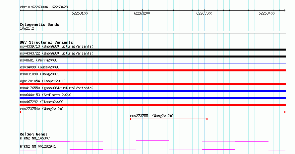Viewport: 295px width, 154px height.
Task: Click the blue bar for nsv4176550
Action: point(152,91)
